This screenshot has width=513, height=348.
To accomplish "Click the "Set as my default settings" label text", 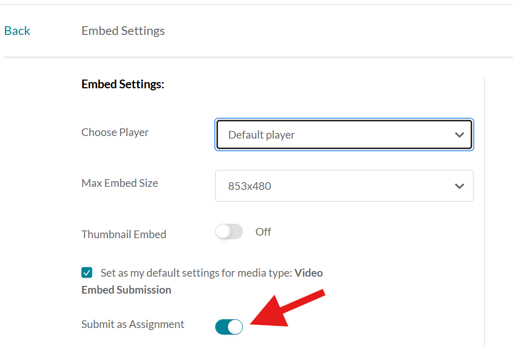I will [196, 273].
